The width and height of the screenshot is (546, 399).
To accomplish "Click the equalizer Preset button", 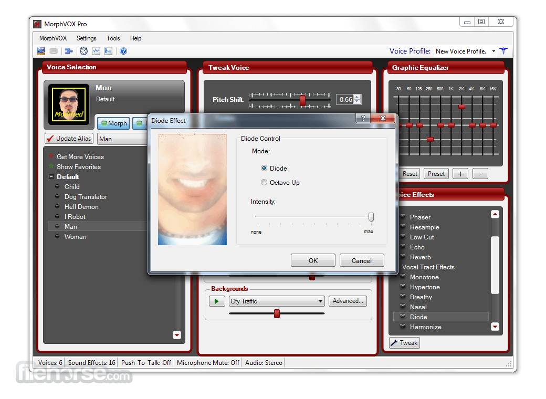I will (x=436, y=173).
